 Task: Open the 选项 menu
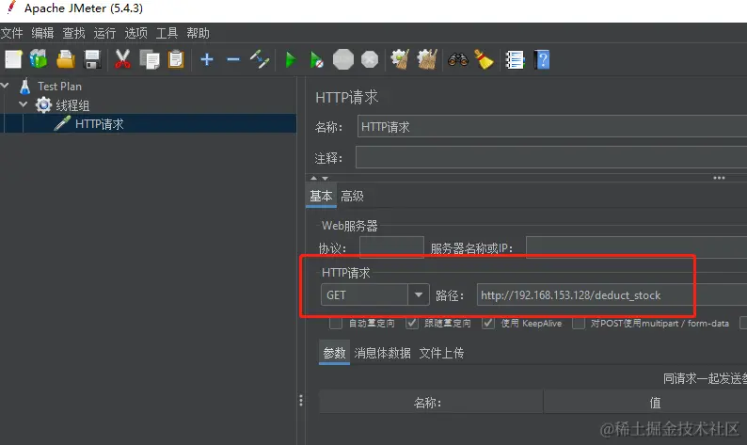(x=135, y=33)
